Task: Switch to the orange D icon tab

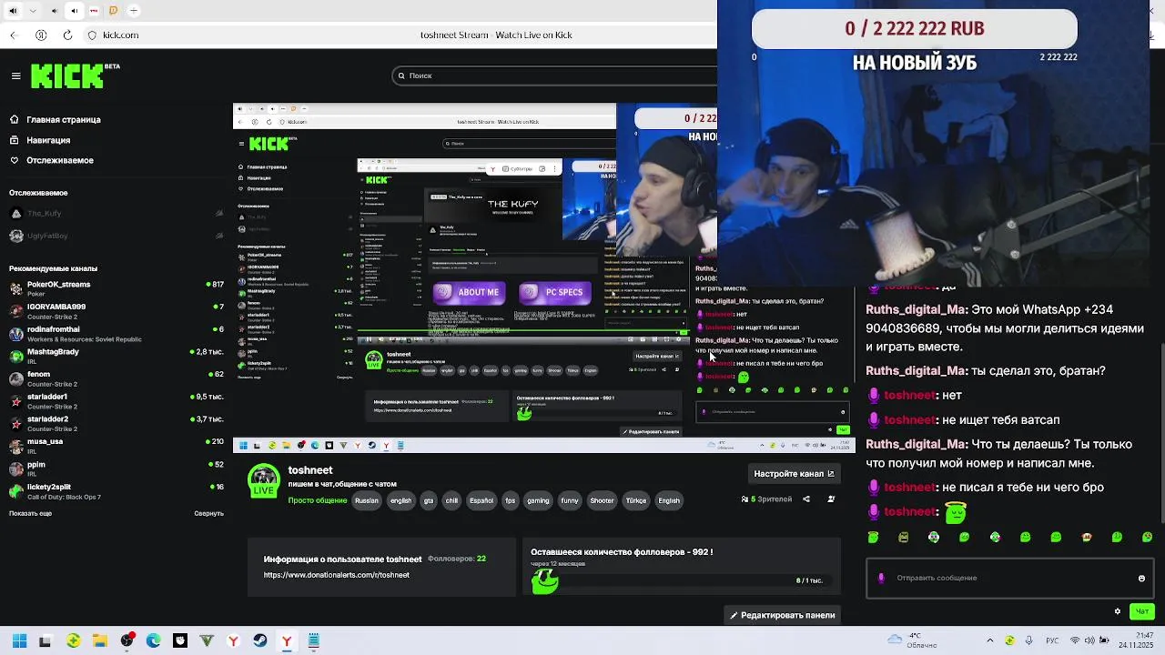Action: [114, 11]
